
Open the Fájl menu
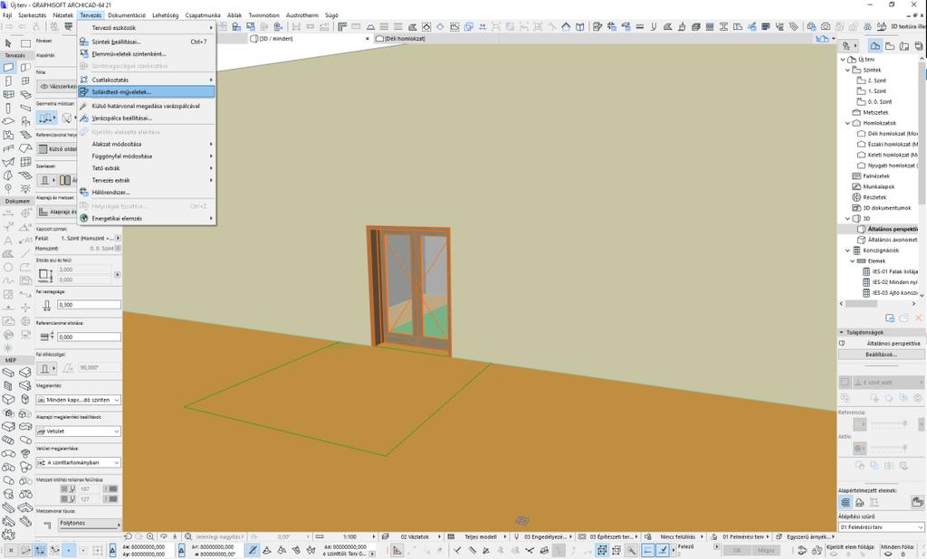click(7, 15)
